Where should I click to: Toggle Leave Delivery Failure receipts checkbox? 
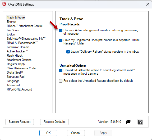68,52
